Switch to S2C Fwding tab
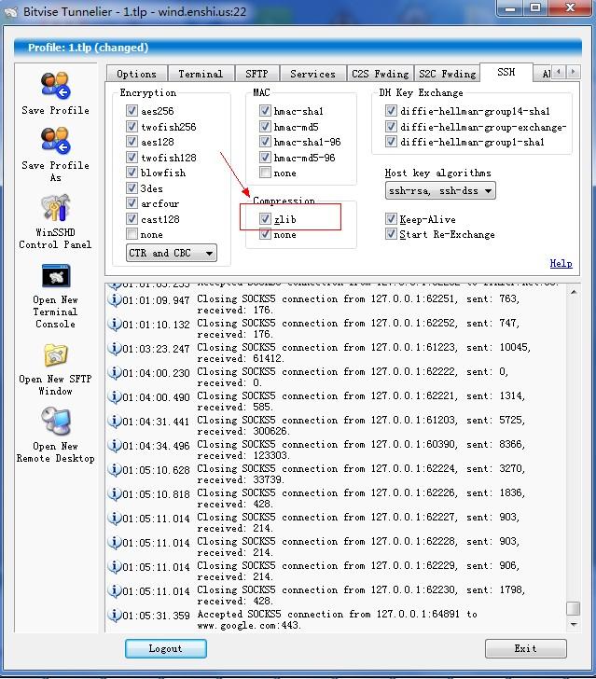The width and height of the screenshot is (596, 679). click(x=448, y=74)
